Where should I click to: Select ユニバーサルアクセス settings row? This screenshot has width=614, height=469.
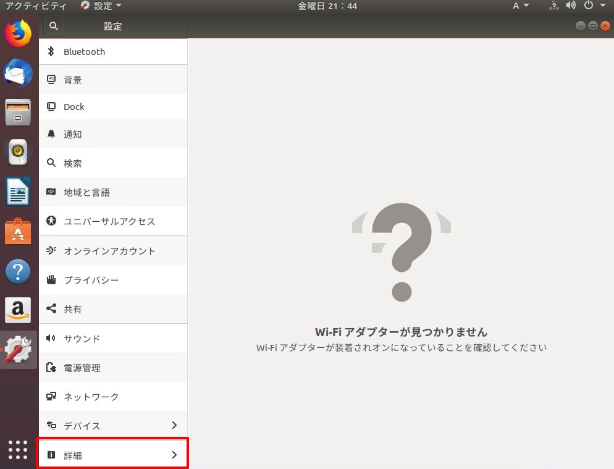[113, 221]
